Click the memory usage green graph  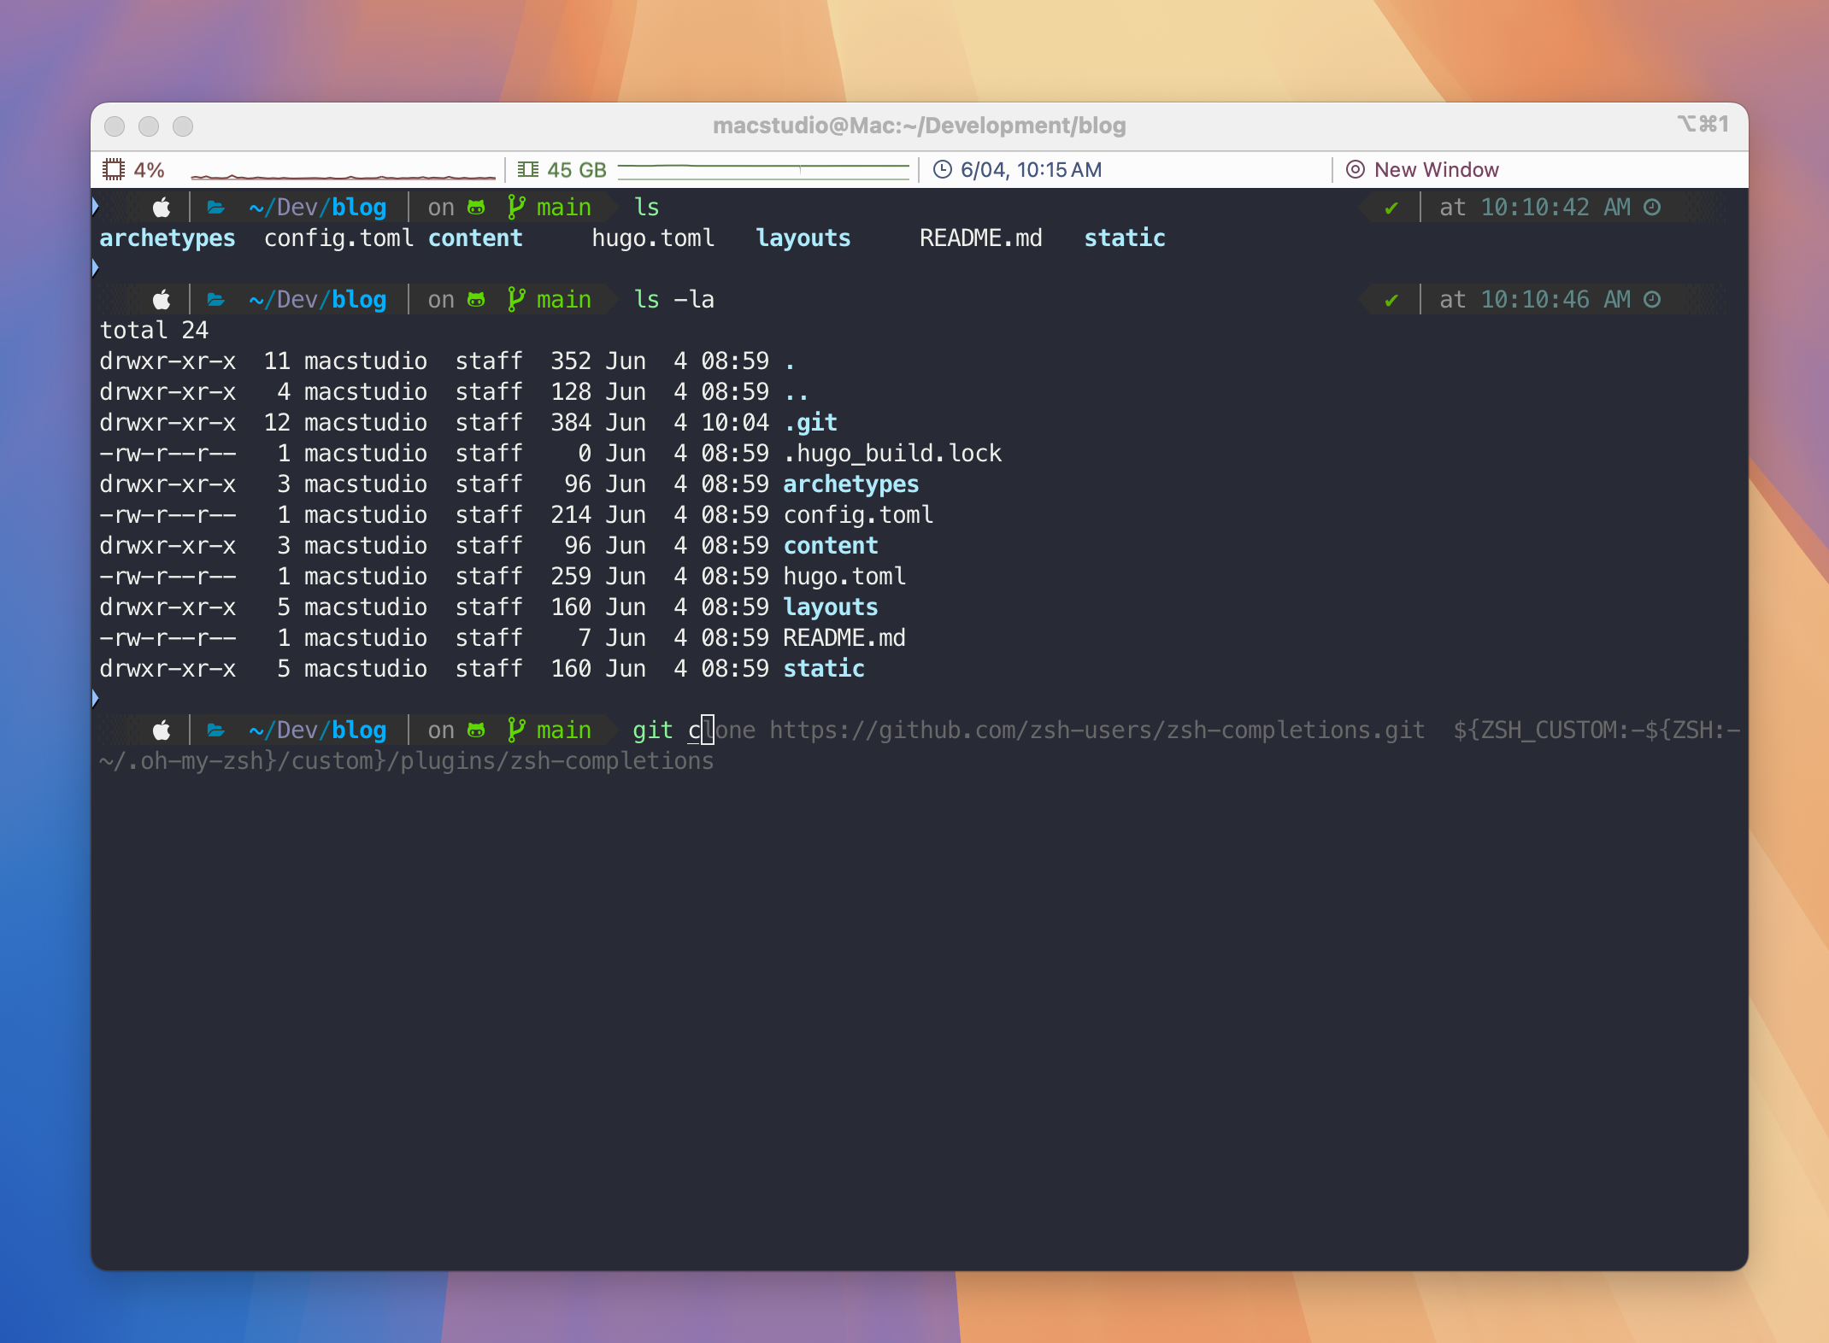click(x=762, y=171)
